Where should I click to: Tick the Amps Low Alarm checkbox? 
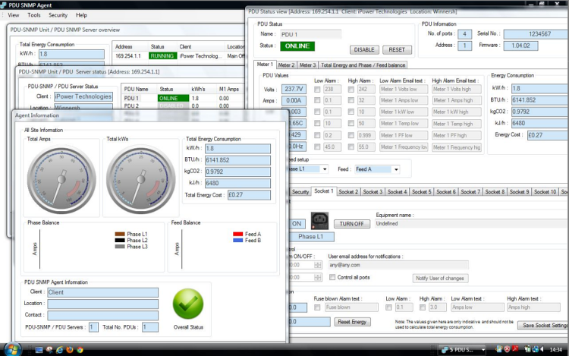[x=317, y=100]
